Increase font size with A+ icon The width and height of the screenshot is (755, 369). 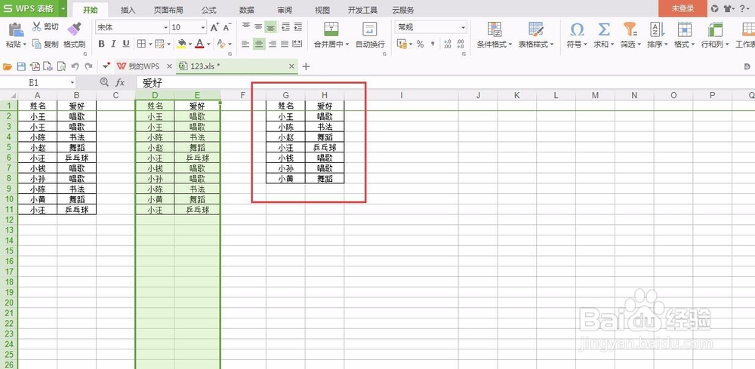[x=214, y=27]
